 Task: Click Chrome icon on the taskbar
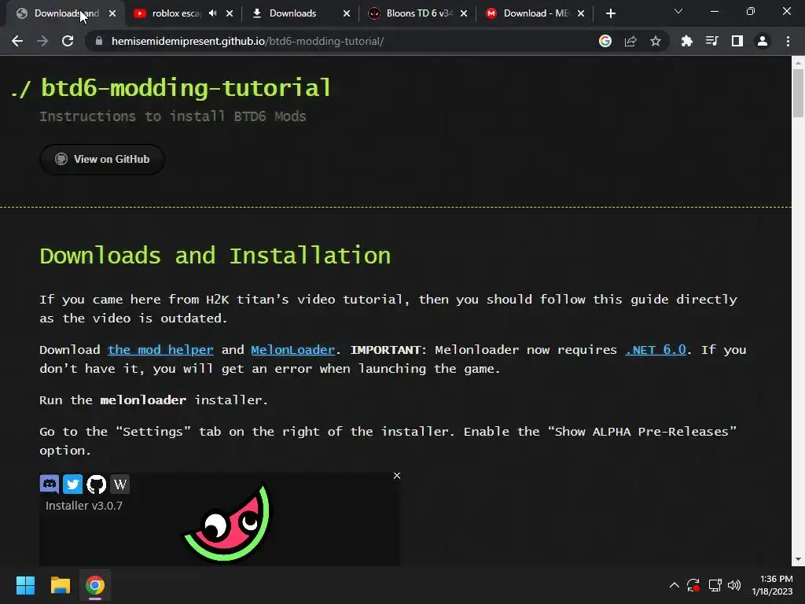click(x=95, y=585)
